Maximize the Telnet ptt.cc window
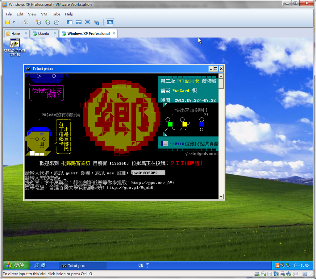316x279 pixels. point(216,69)
